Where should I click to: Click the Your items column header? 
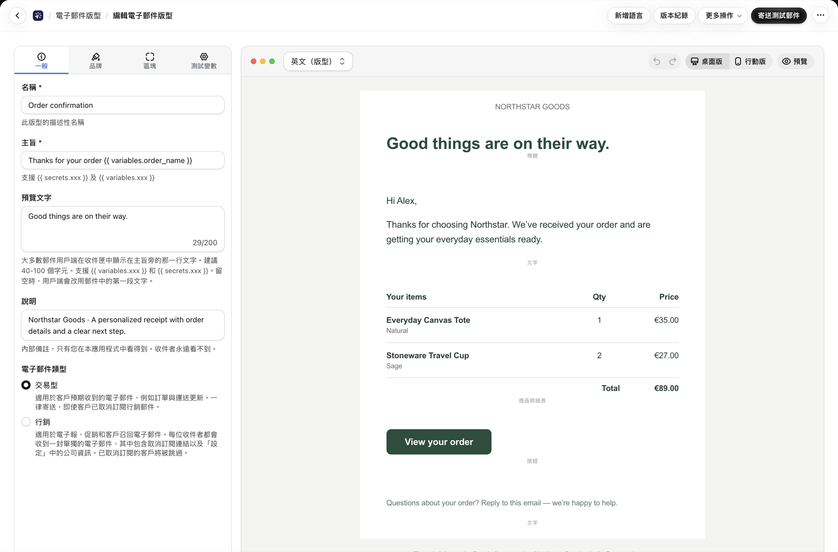(406, 297)
